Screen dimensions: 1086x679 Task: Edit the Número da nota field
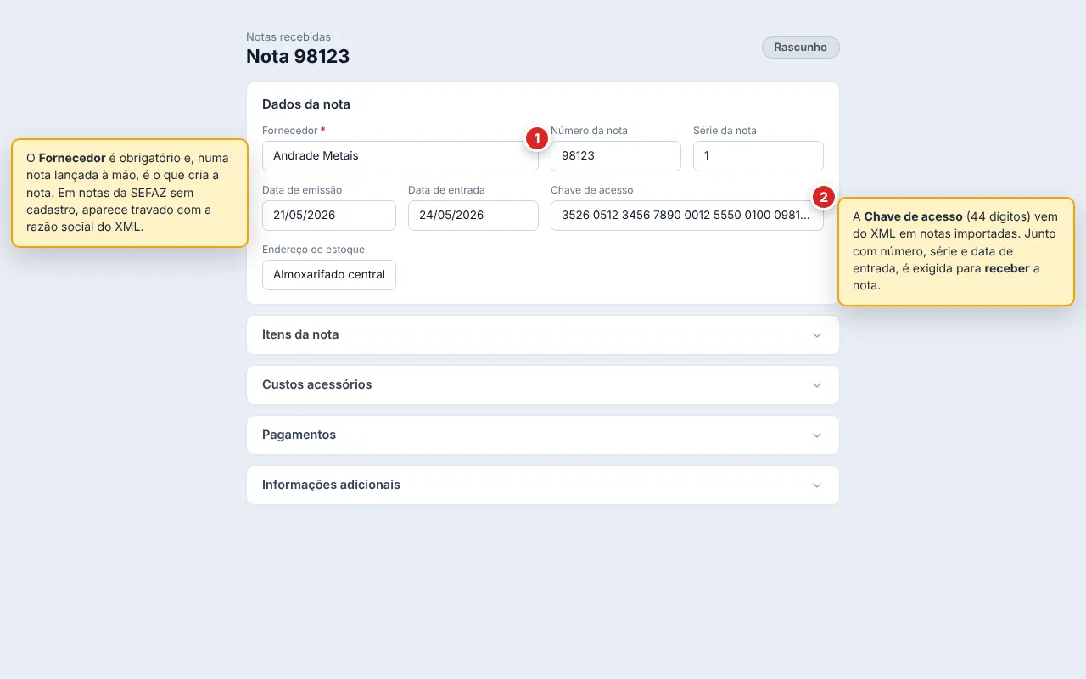pyautogui.click(x=616, y=156)
